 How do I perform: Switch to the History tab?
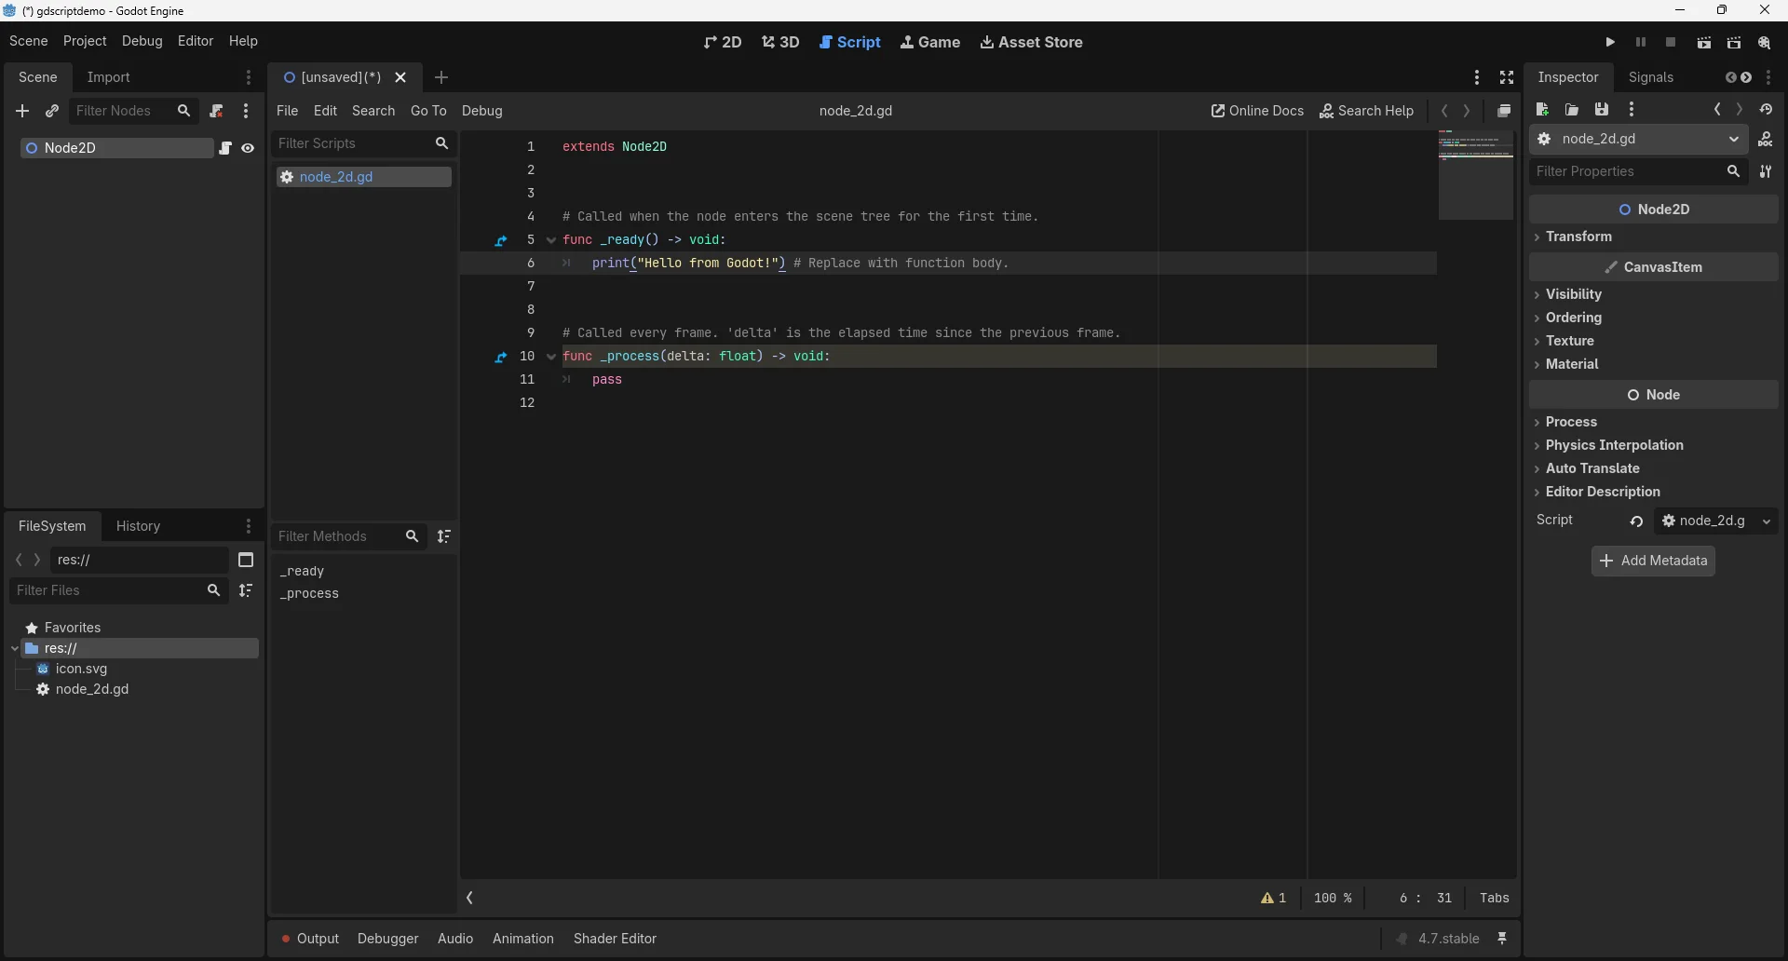click(139, 526)
